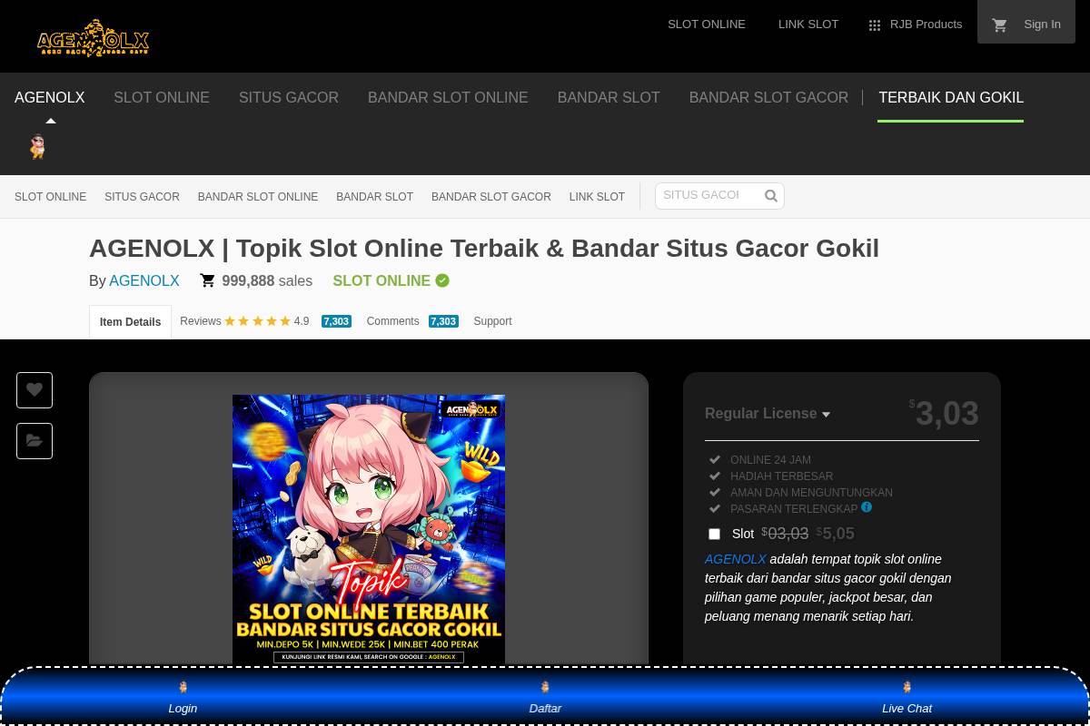
Task: Switch to the Comments tab
Action: click(x=392, y=321)
